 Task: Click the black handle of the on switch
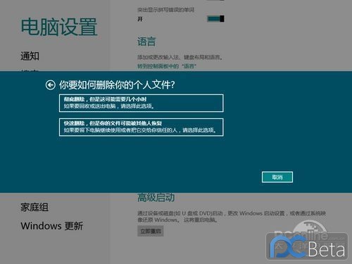pyautogui.click(x=222, y=19)
